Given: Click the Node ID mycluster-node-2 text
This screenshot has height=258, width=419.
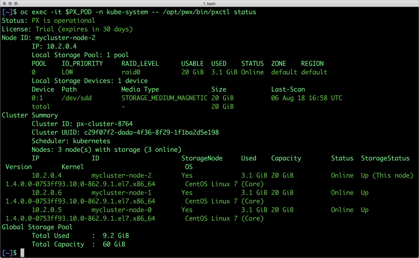Looking at the screenshot, I should (65, 38).
